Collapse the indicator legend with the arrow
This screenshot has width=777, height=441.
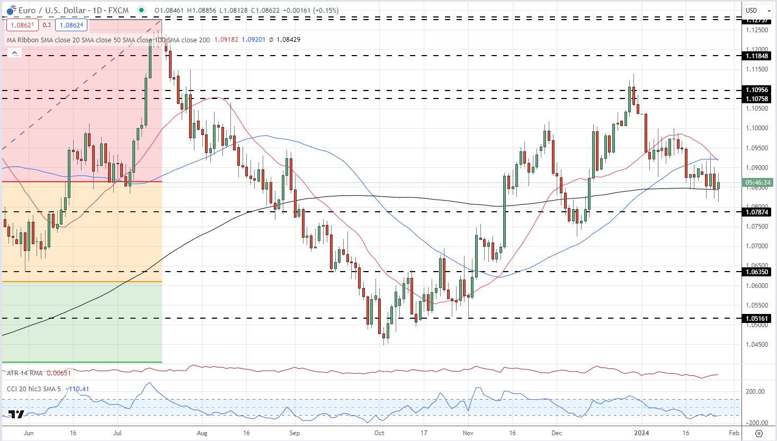pyautogui.click(x=14, y=52)
